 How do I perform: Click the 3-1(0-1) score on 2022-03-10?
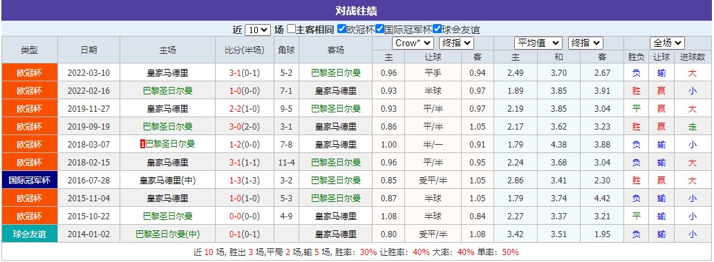(245, 72)
